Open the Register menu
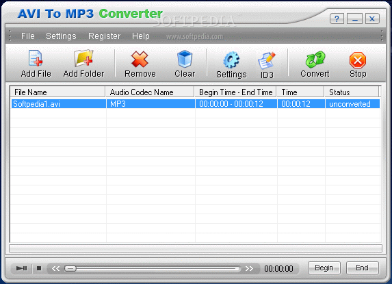This screenshot has height=284, width=392. (x=104, y=36)
